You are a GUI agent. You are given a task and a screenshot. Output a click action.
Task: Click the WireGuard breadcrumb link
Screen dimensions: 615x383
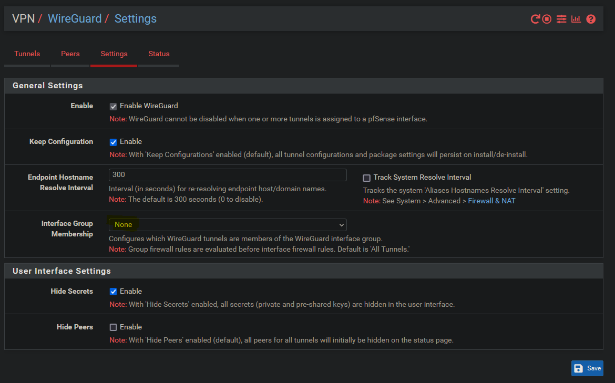tap(75, 18)
